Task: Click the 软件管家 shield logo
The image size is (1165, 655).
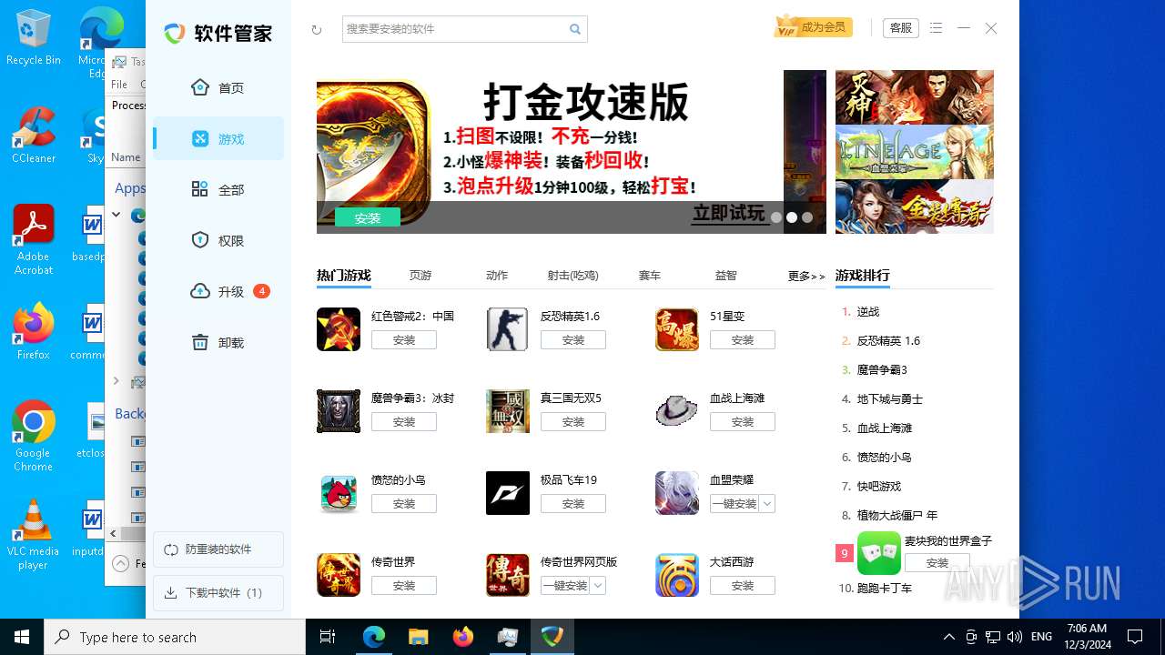Action: pos(175,34)
